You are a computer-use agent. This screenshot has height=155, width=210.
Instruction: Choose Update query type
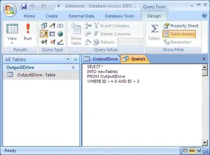pyautogui.click(x=52, y=26)
